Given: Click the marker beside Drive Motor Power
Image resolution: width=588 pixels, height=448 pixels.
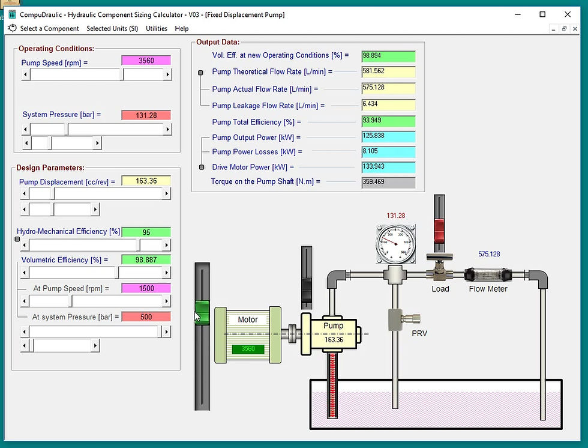Looking at the screenshot, I should coord(202,167).
